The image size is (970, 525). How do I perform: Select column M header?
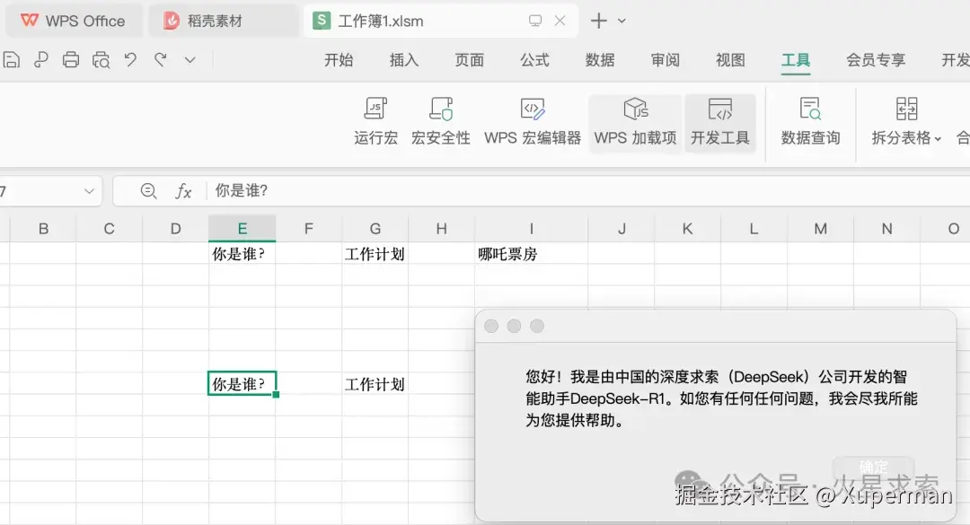point(820,229)
